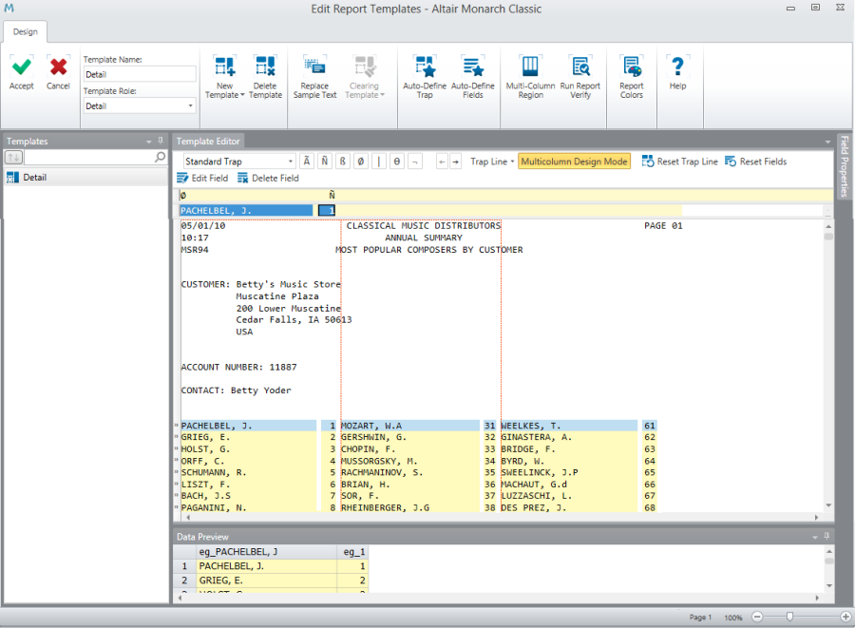
Task: Click Replace Sample Text icon
Action: [x=314, y=67]
